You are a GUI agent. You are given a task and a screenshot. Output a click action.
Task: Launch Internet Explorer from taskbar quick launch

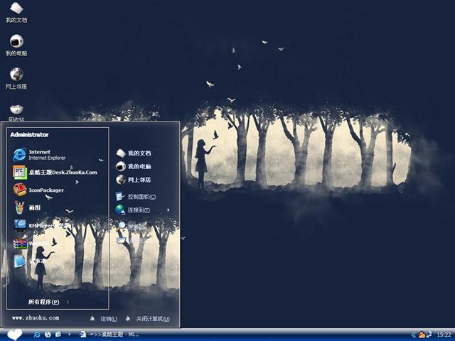pyautogui.click(x=37, y=335)
